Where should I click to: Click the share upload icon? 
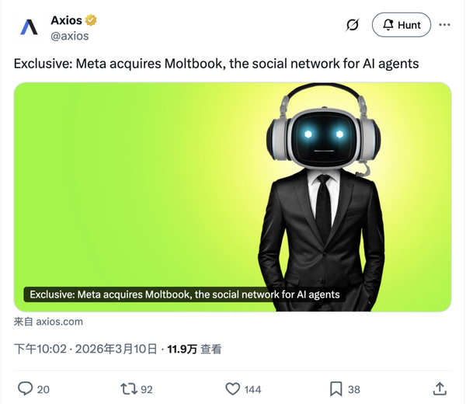tap(440, 388)
